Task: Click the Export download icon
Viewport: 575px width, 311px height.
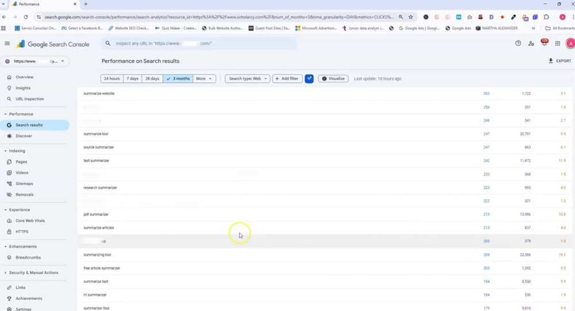Action: [x=550, y=61]
